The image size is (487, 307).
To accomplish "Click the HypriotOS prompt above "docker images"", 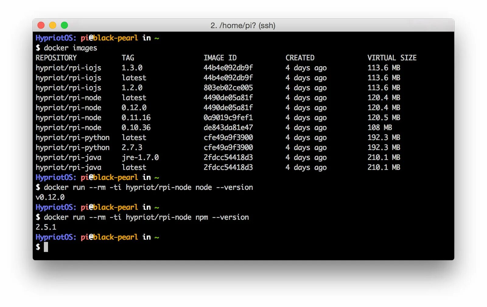I will pyautogui.click(x=97, y=38).
